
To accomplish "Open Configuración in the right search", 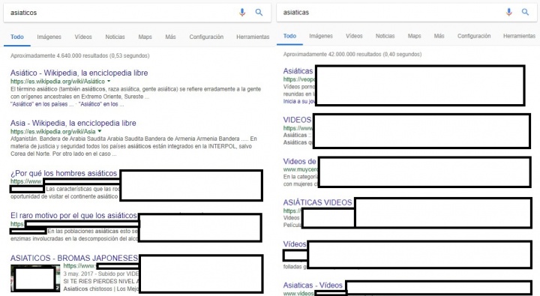I will (474, 36).
